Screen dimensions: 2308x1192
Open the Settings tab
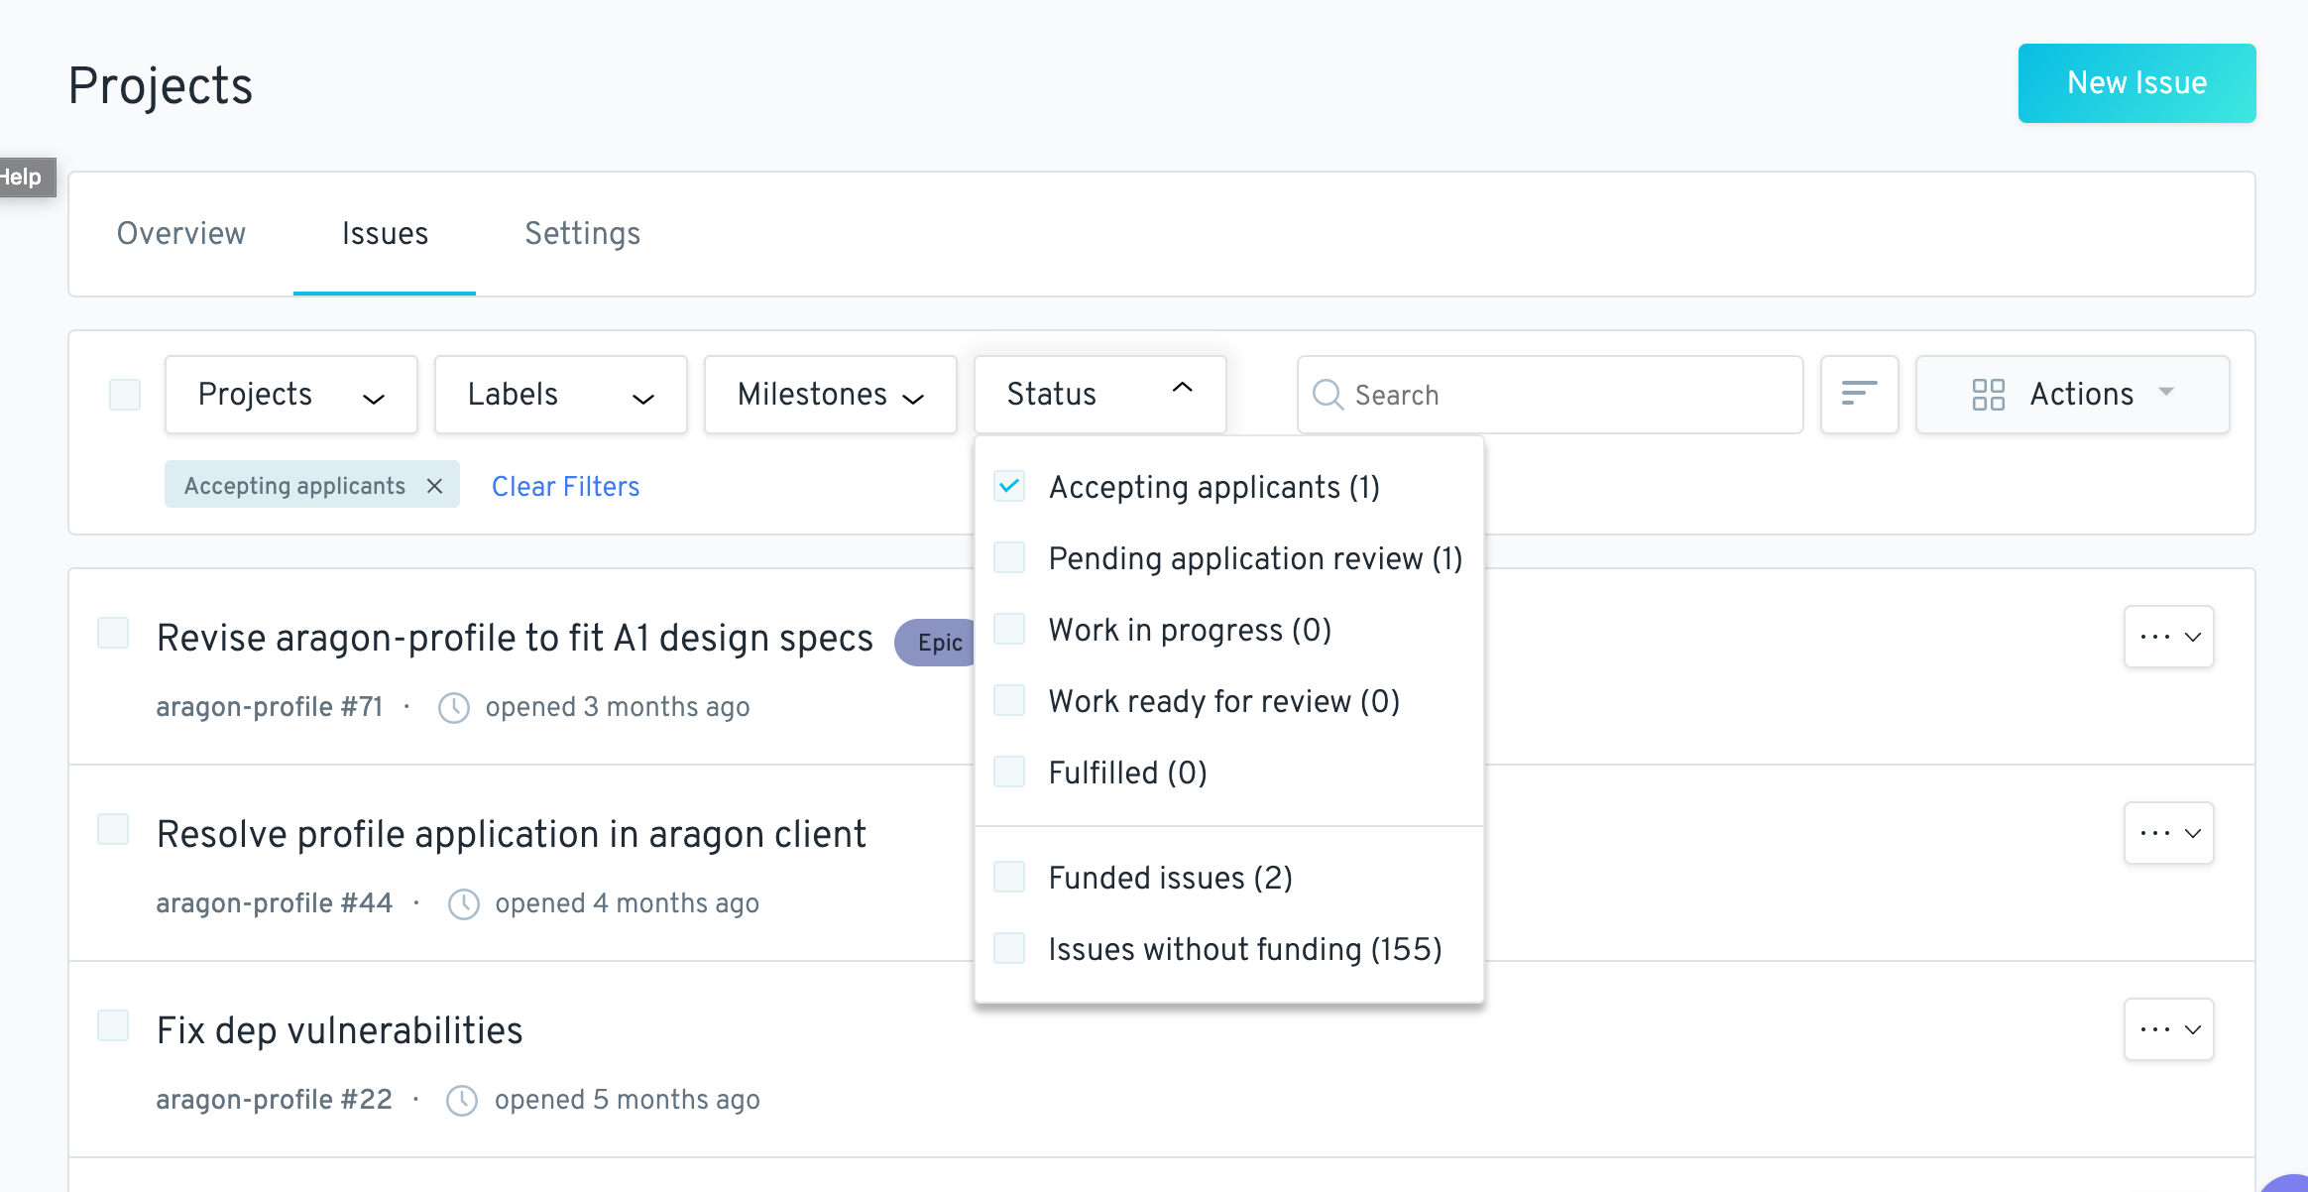[x=582, y=234]
